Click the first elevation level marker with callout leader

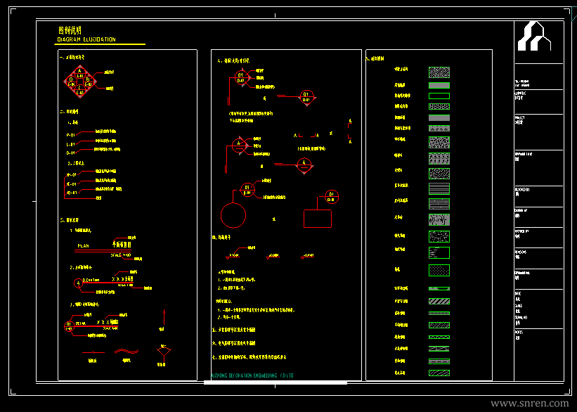coord(233,255)
